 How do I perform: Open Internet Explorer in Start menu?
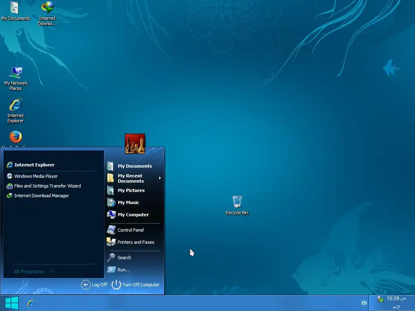pyautogui.click(x=31, y=165)
